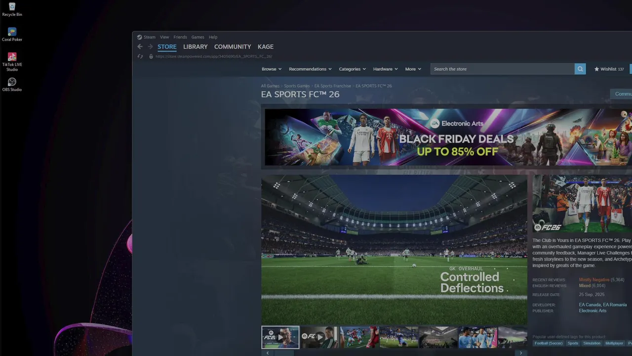Screen dimensions: 632x356
Task: Select the second FC26 trailer thumbnail
Action: pyautogui.click(x=320, y=337)
